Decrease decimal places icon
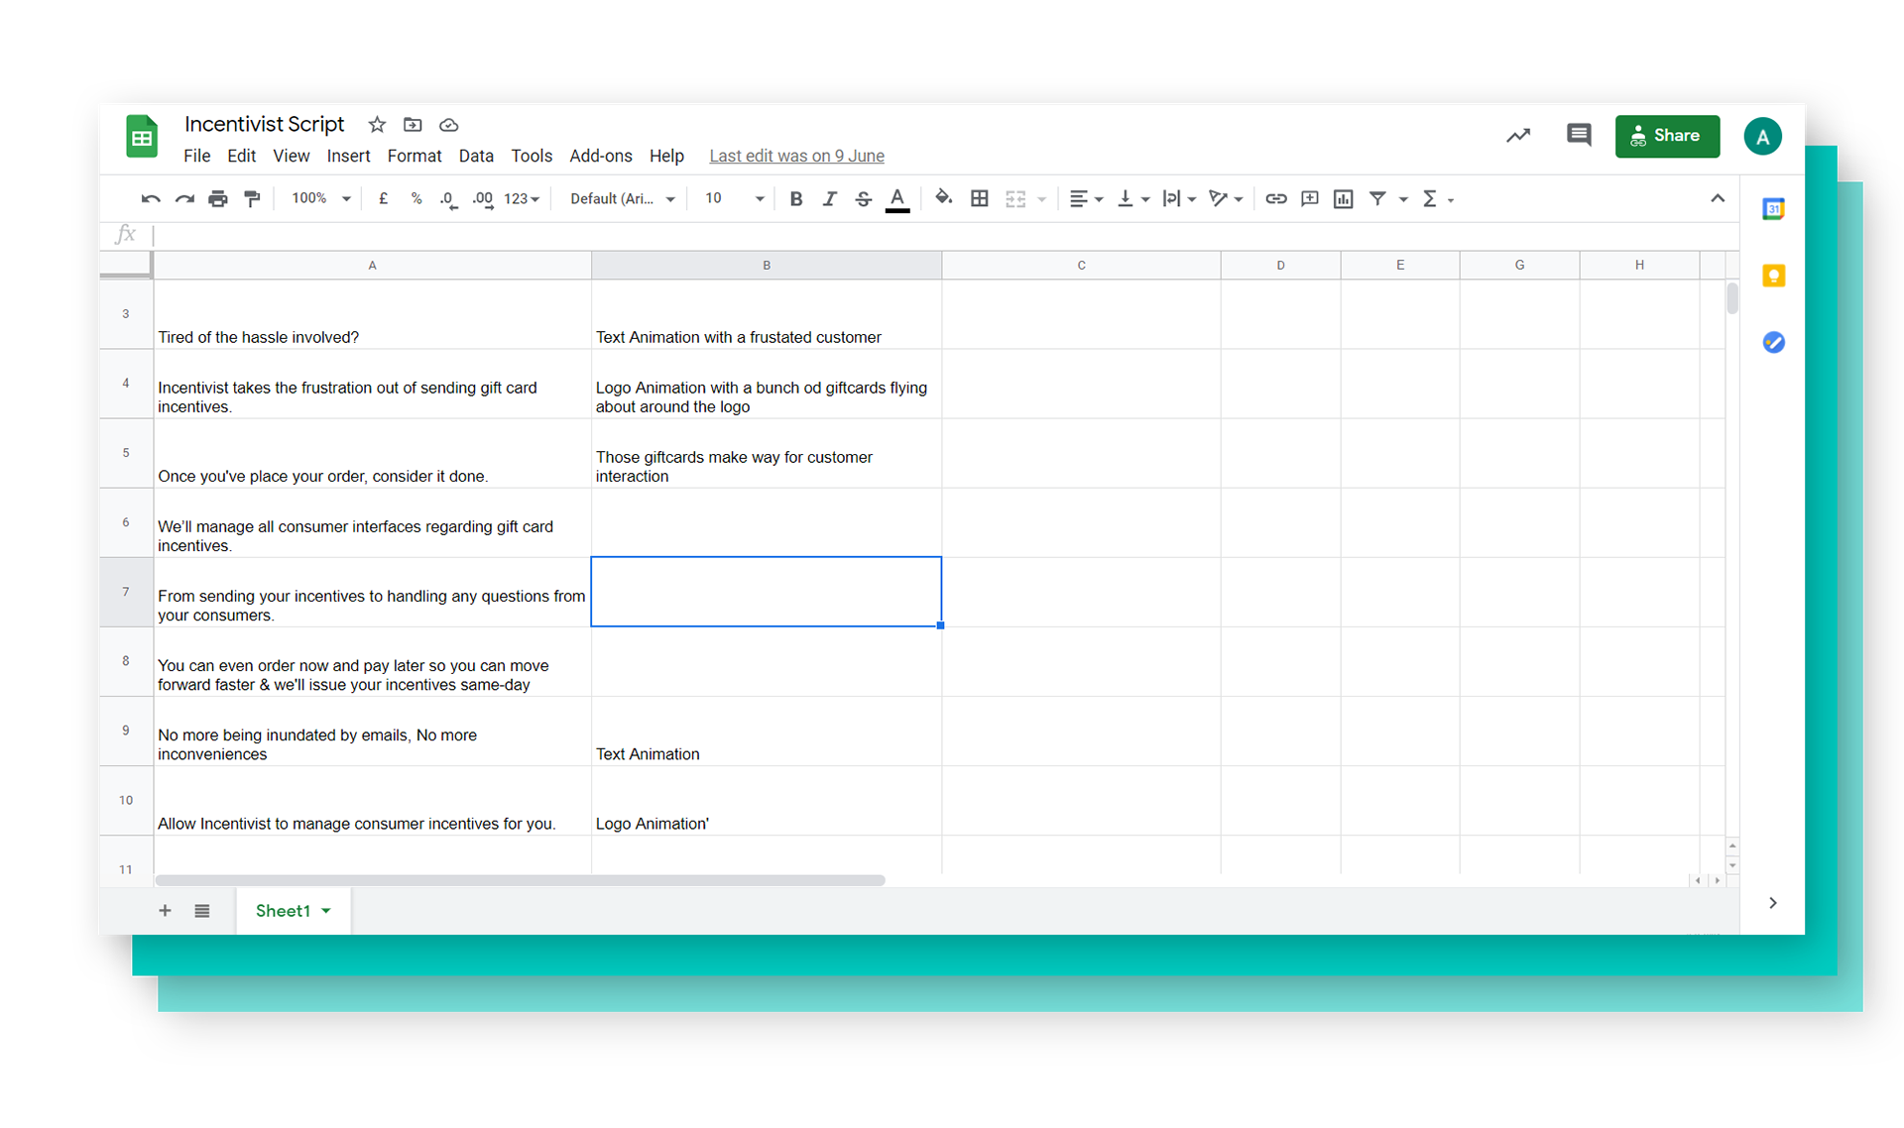 click(x=448, y=199)
